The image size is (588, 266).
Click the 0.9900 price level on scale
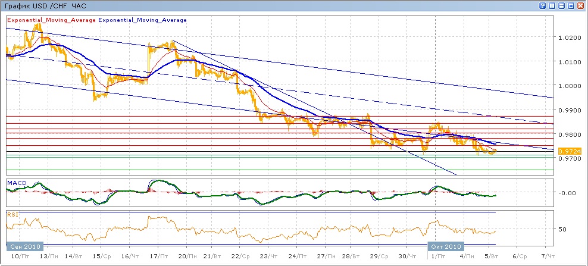click(568, 110)
